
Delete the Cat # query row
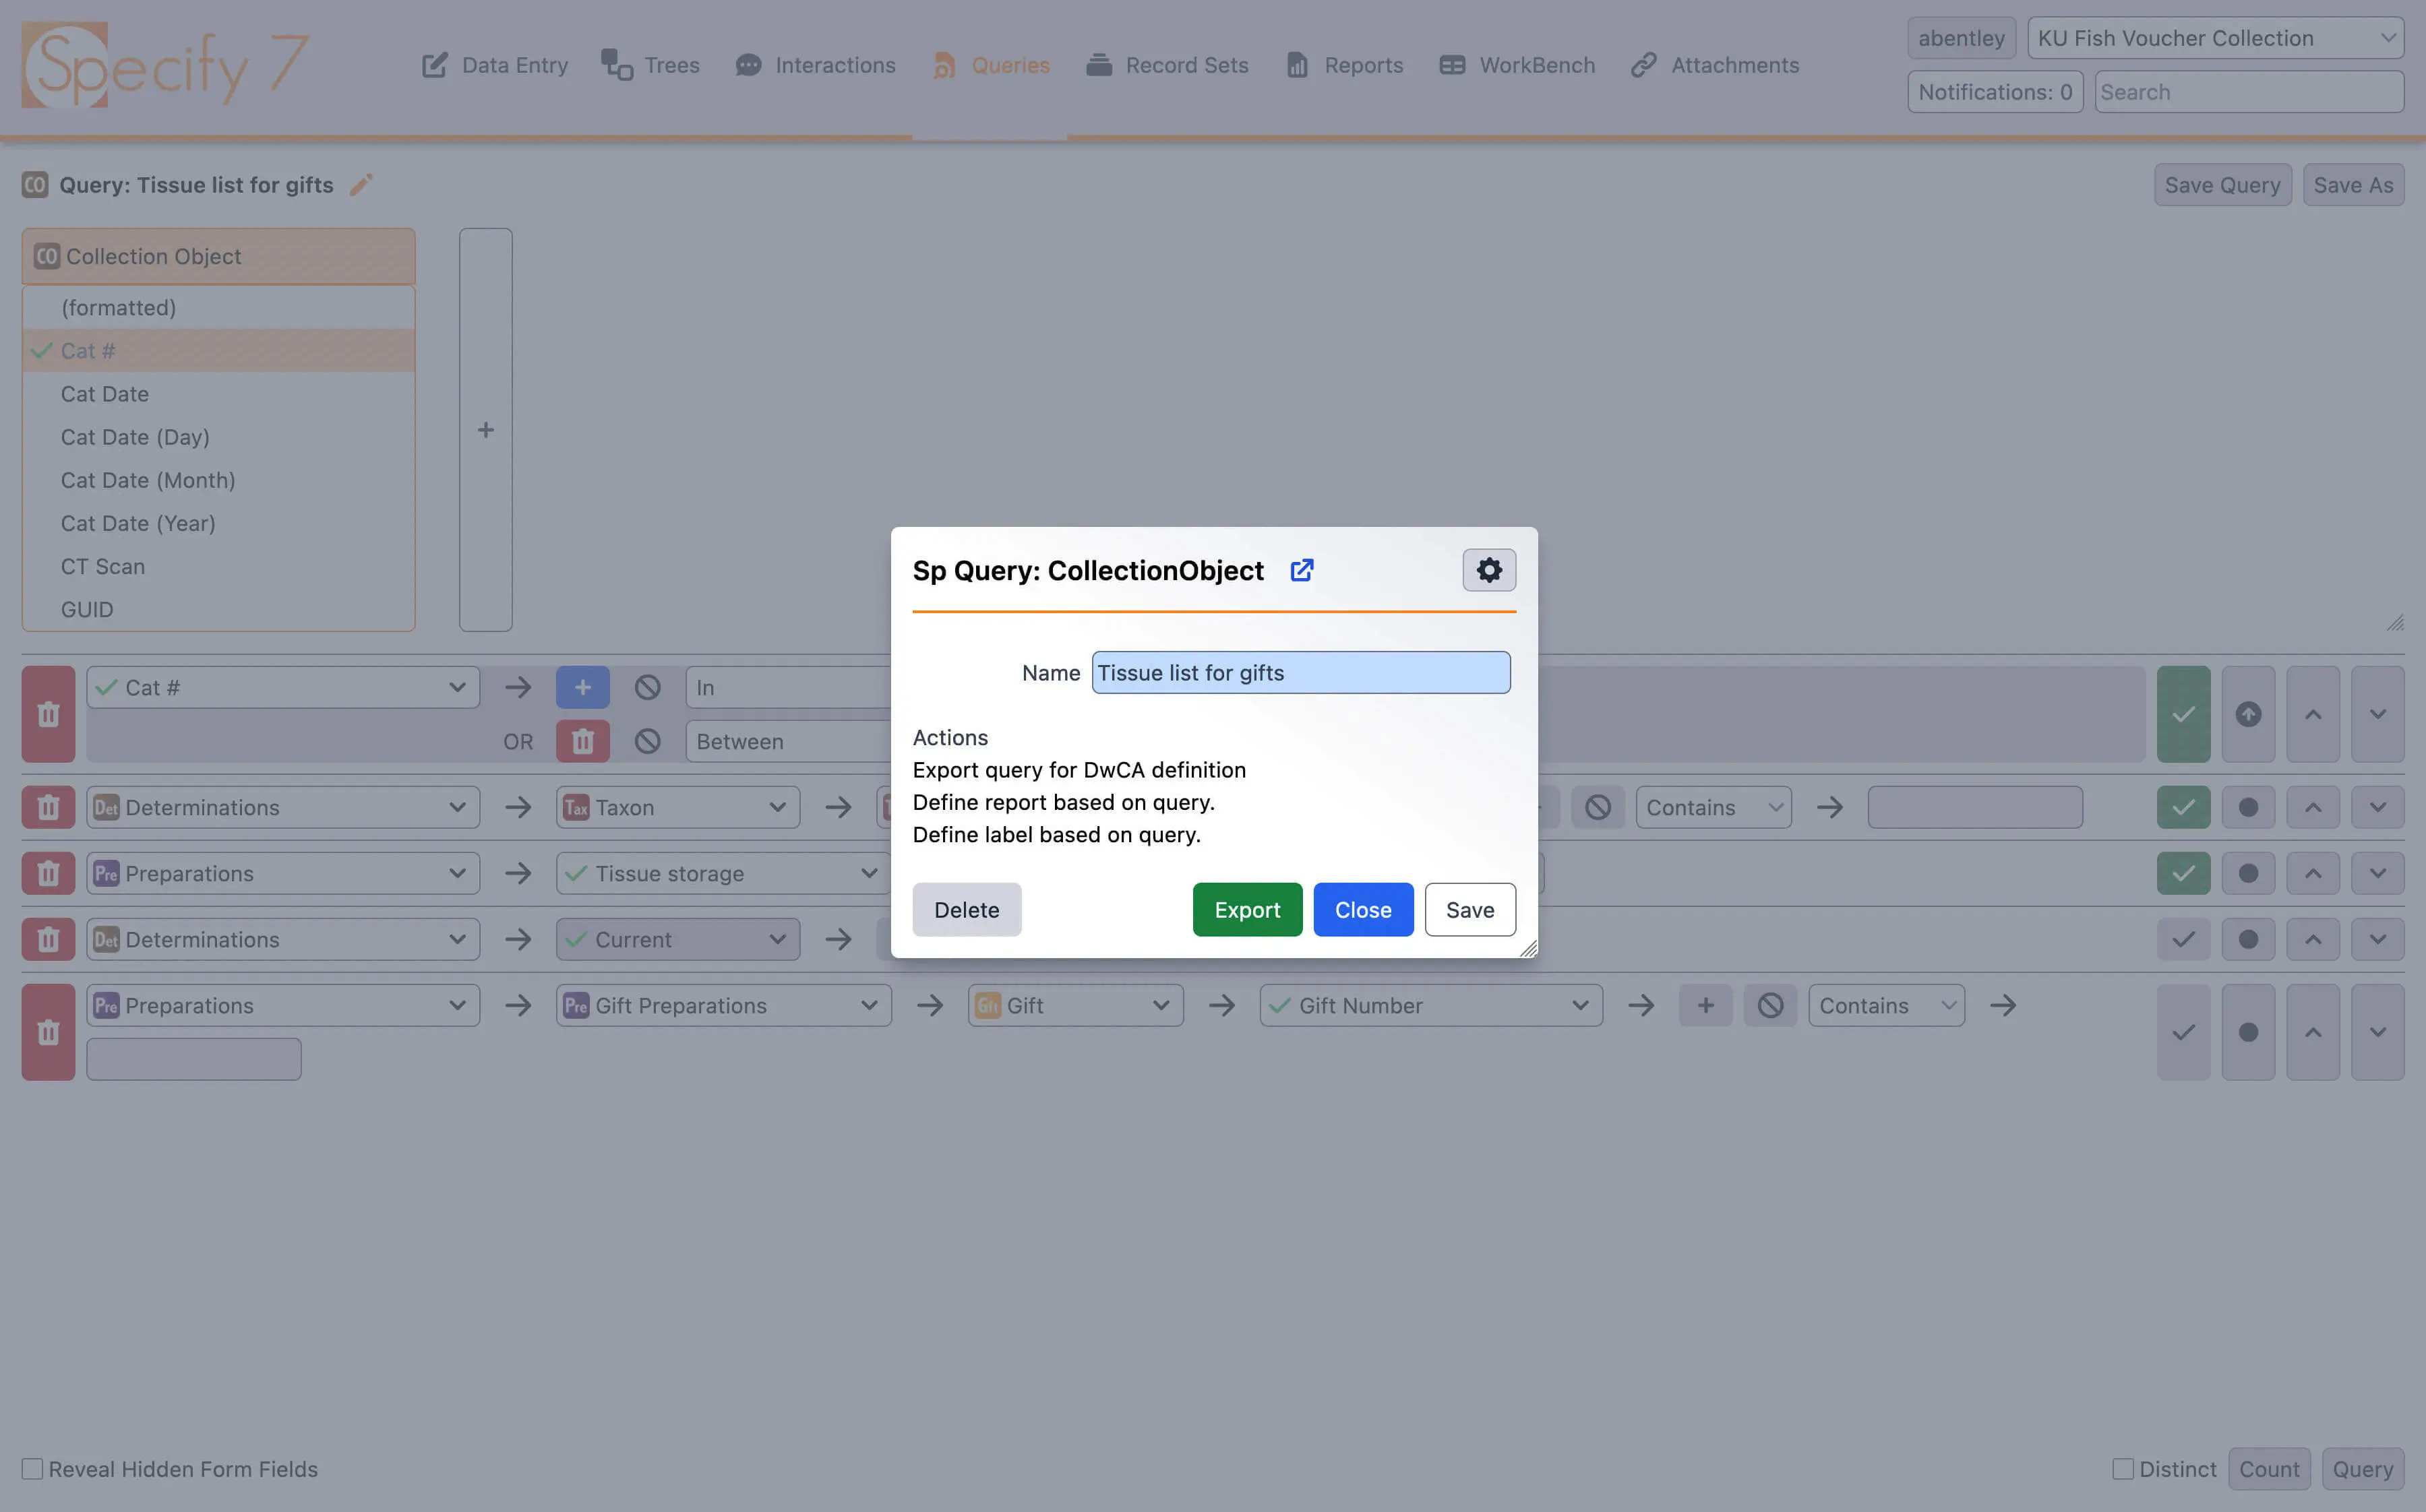pyautogui.click(x=48, y=714)
